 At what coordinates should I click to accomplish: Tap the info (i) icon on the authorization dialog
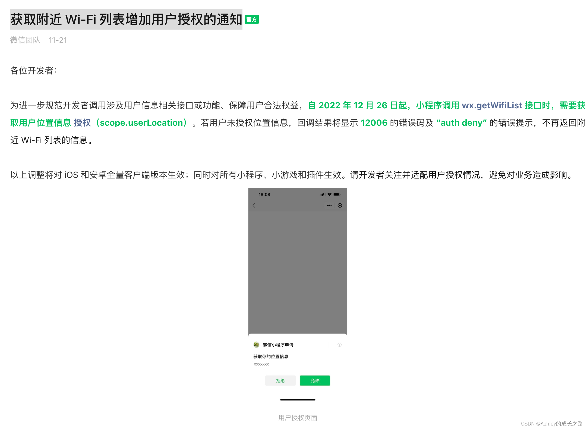(339, 345)
